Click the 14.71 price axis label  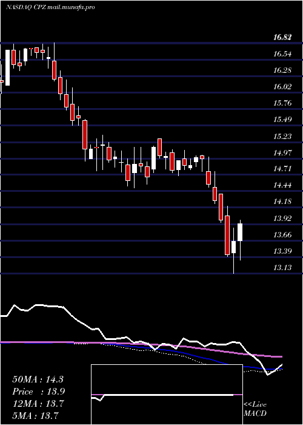(282, 169)
